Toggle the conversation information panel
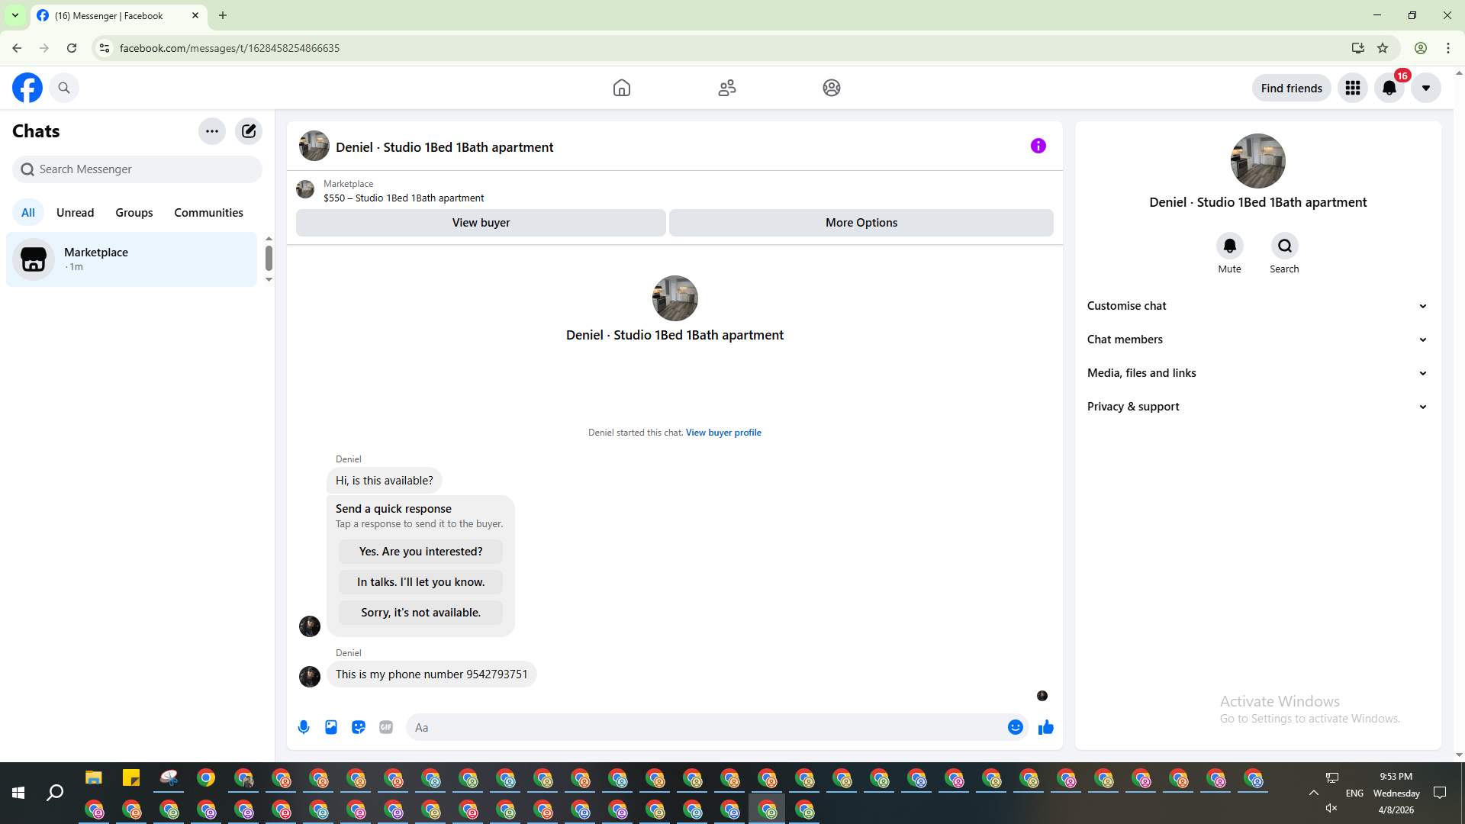Screen dimensions: 1465x824 (1038, 146)
